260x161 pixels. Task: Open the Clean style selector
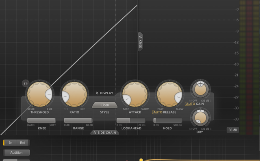pos(105,105)
